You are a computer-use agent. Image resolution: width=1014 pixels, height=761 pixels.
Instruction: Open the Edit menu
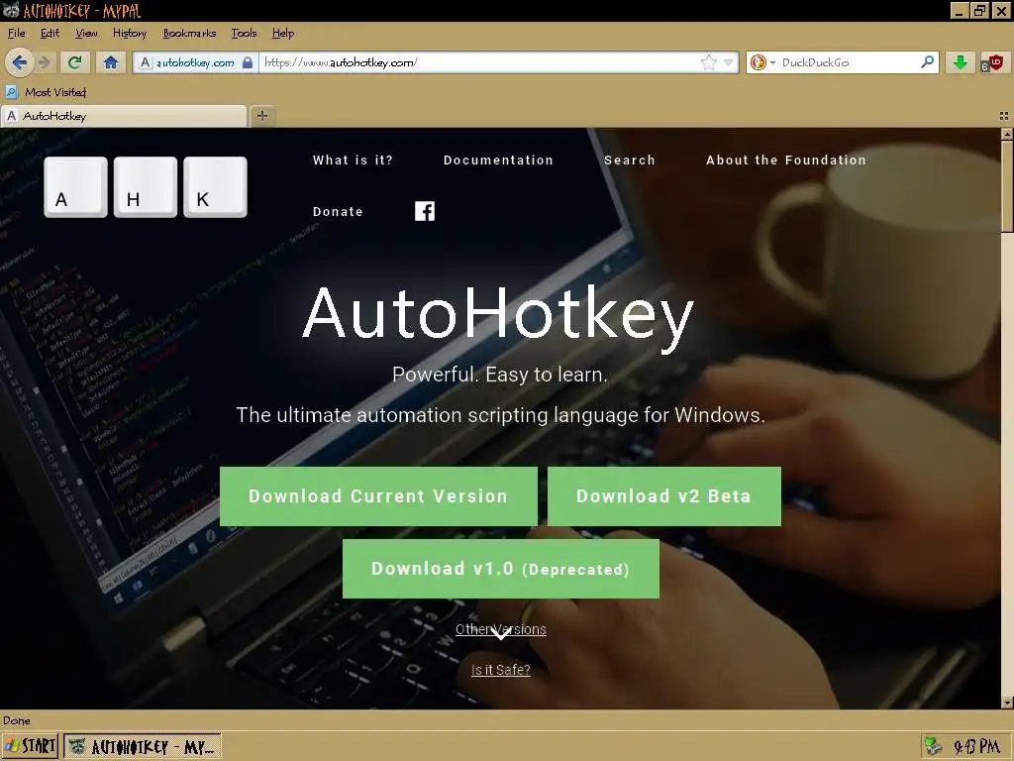pyautogui.click(x=50, y=33)
